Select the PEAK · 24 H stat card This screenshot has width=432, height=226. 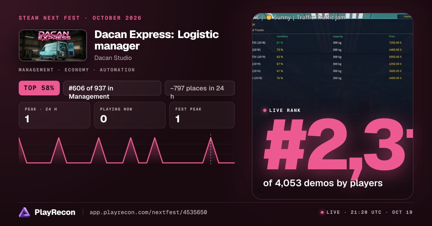(x=54, y=115)
